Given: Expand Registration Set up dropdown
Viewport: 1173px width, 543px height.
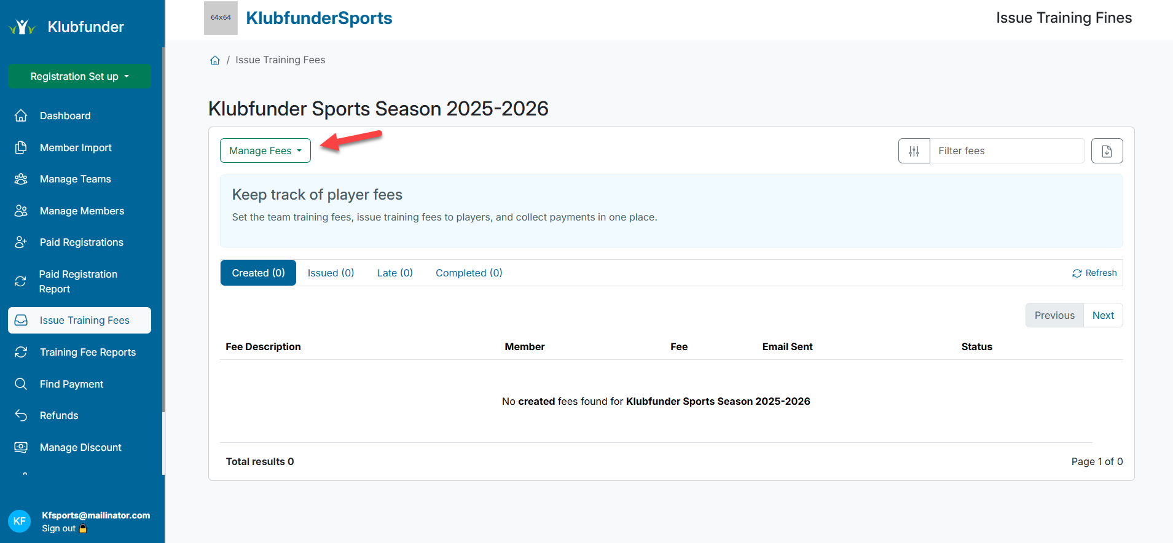Looking at the screenshot, I should click(79, 76).
